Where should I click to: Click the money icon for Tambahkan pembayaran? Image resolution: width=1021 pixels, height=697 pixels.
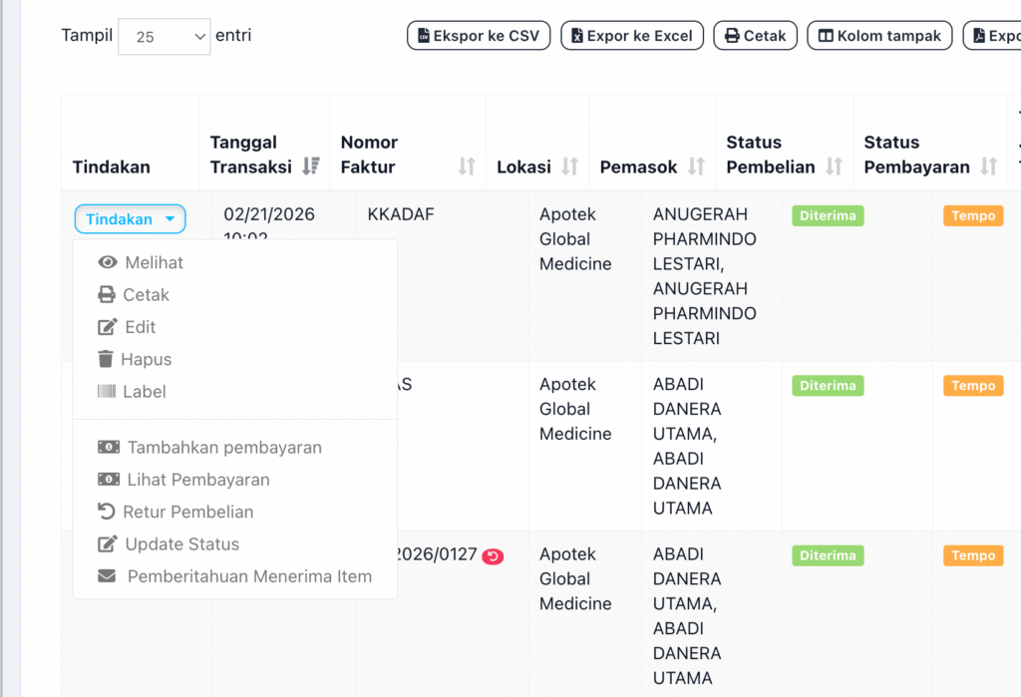[x=109, y=448]
